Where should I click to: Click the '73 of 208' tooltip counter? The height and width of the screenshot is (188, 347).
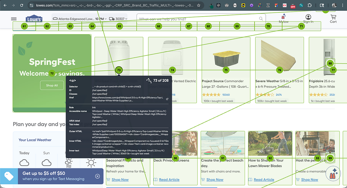click(161, 80)
